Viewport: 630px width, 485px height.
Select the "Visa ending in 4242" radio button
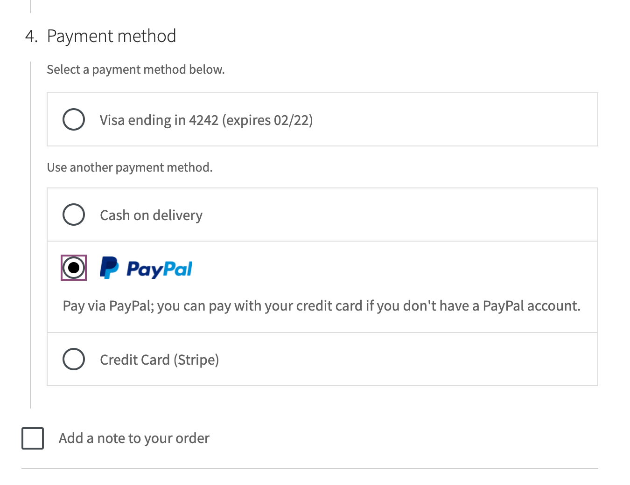tap(73, 119)
